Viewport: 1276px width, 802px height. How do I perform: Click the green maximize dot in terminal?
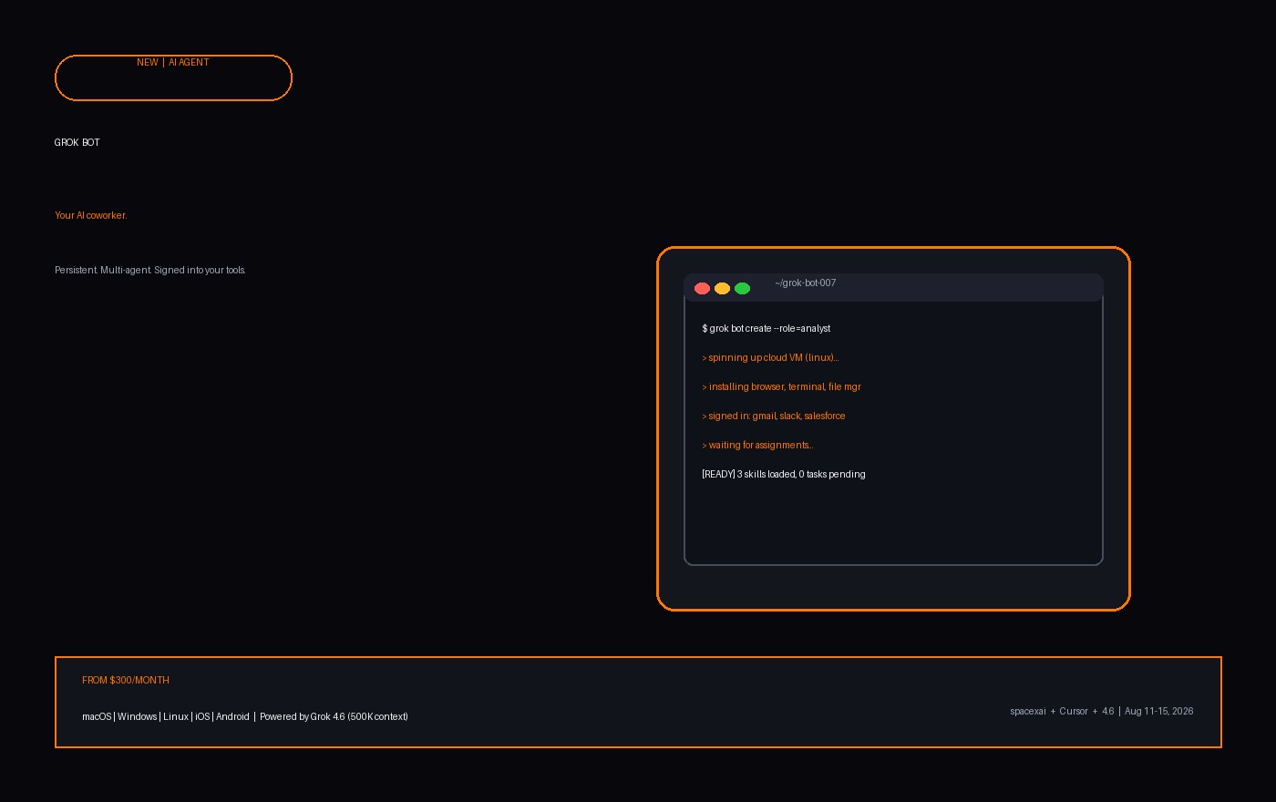[742, 288]
